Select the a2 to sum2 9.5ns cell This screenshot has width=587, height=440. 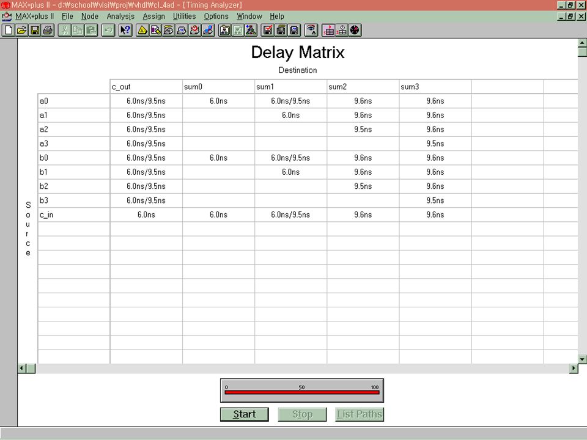point(363,130)
